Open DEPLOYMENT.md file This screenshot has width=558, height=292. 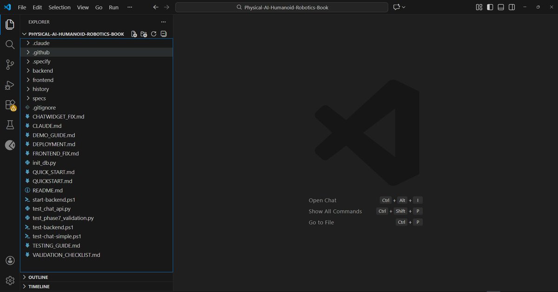tap(96, 144)
